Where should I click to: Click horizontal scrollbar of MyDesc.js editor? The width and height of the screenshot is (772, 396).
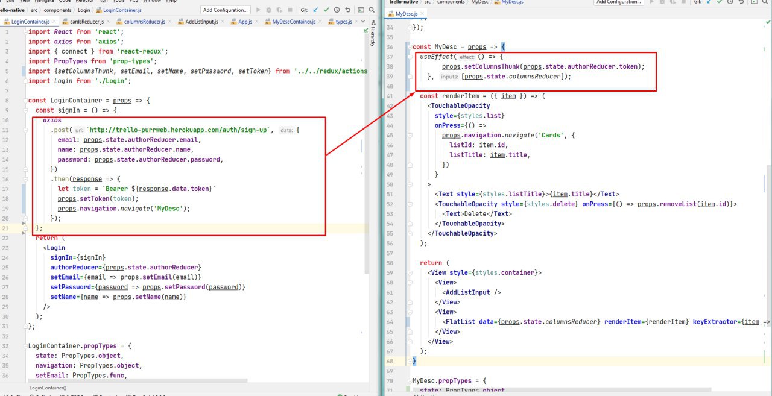tap(561, 389)
